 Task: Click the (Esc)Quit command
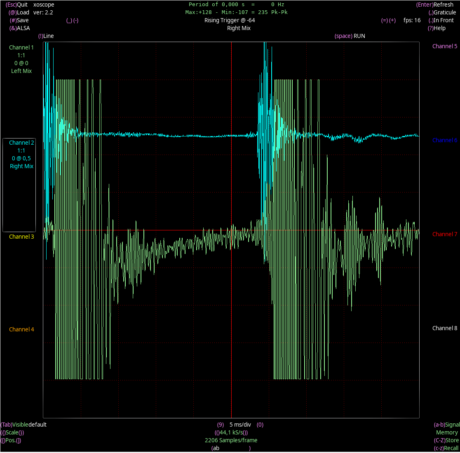(16, 5)
